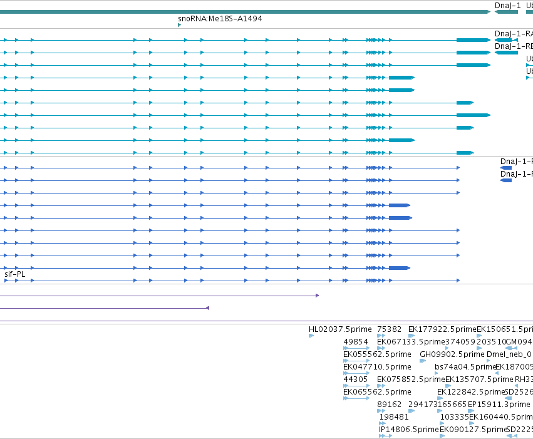Viewport: 533px width, 439px height.
Task: Select the spliced glyph under EK047710.5prime
Action: (356, 373)
